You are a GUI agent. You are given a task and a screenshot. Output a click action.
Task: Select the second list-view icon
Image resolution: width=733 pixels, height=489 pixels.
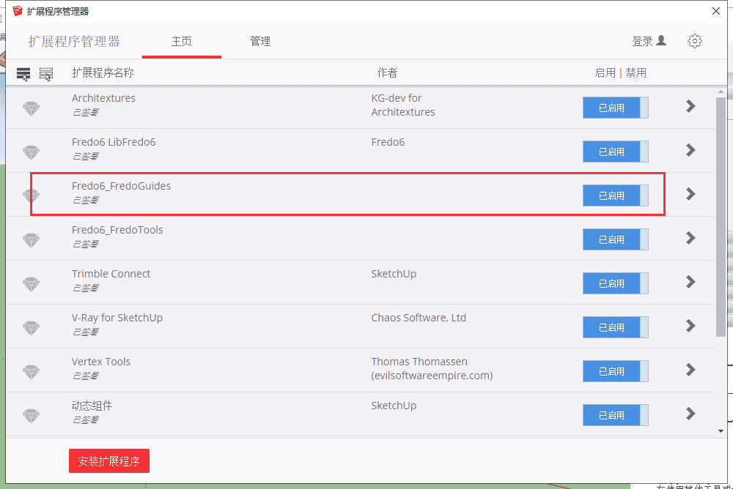[x=46, y=72]
